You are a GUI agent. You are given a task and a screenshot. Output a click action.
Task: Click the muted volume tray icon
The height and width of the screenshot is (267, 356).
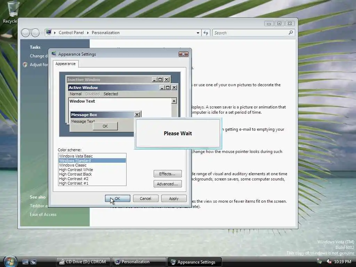[x=329, y=262]
